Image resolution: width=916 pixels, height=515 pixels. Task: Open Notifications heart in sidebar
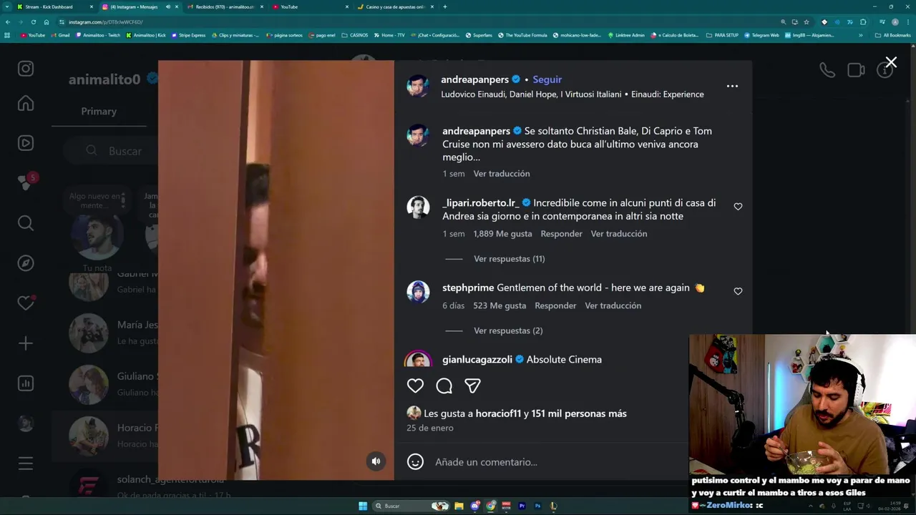(x=26, y=303)
